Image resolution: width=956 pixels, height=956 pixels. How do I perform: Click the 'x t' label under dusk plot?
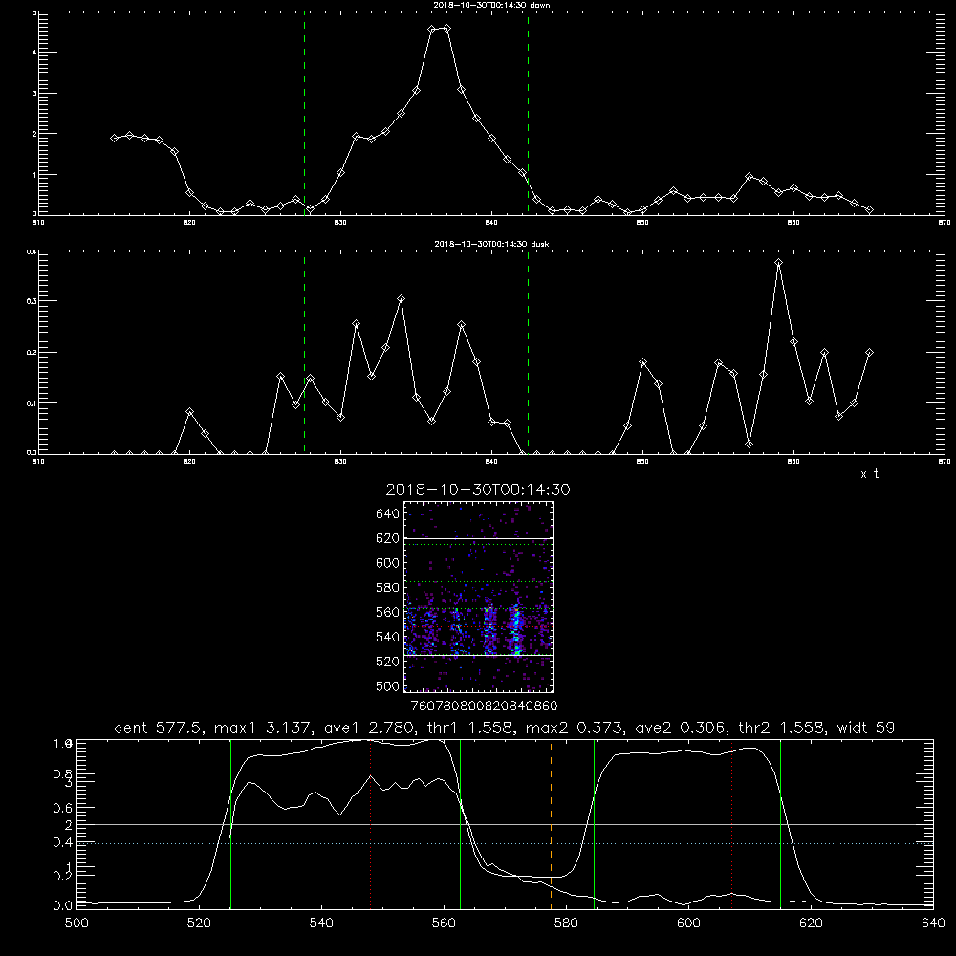point(869,474)
